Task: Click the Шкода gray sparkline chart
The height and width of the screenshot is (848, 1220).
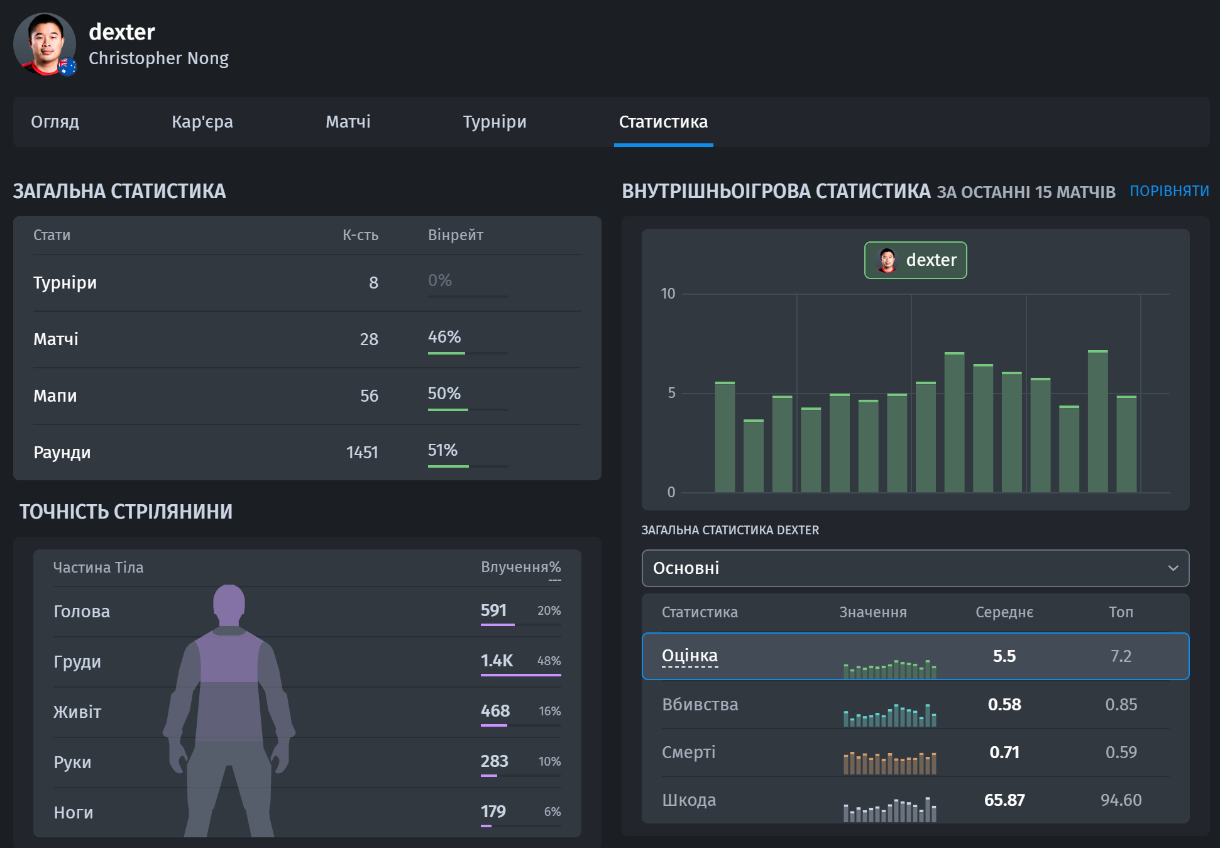Action: click(890, 810)
